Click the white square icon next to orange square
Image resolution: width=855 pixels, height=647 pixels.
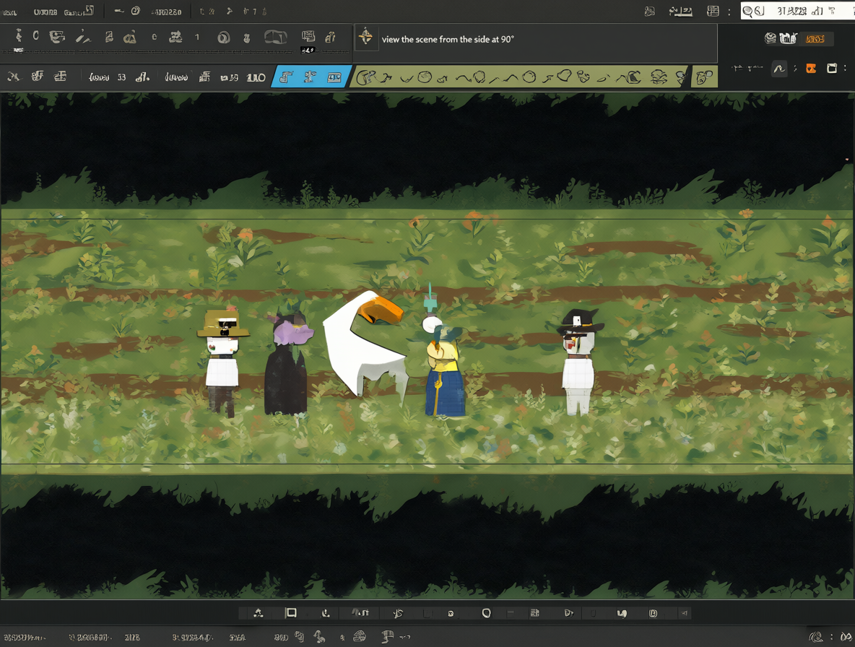click(832, 68)
